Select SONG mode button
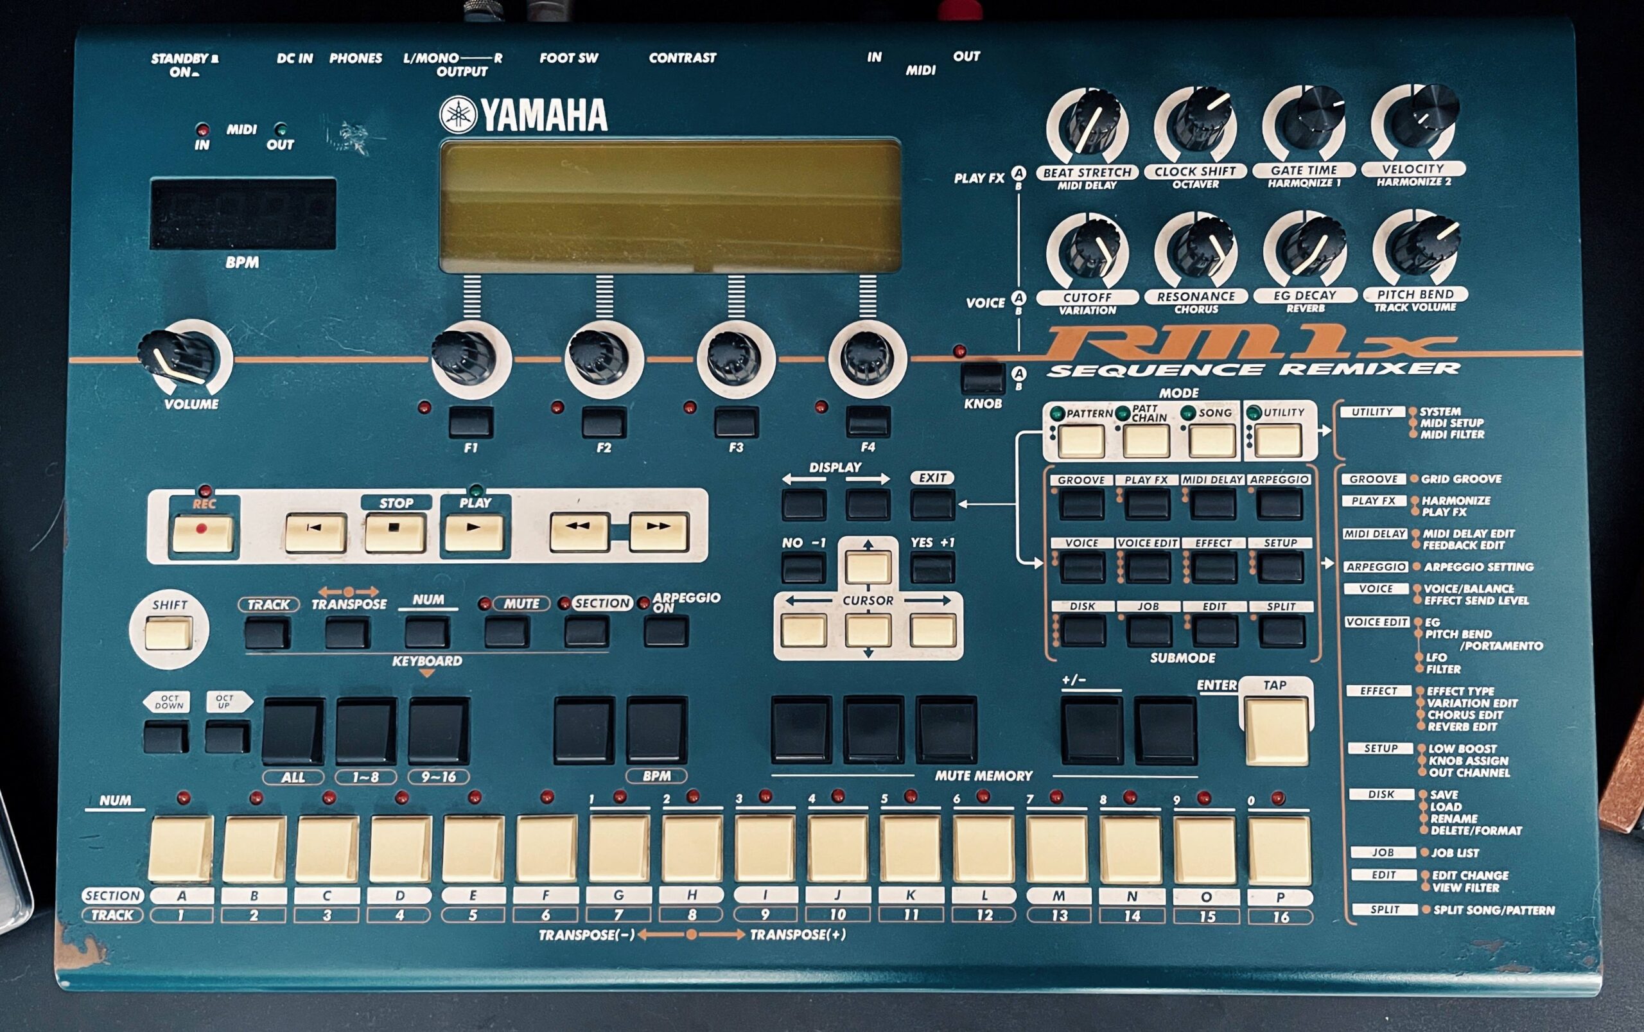The image size is (1644, 1032). point(1212,441)
